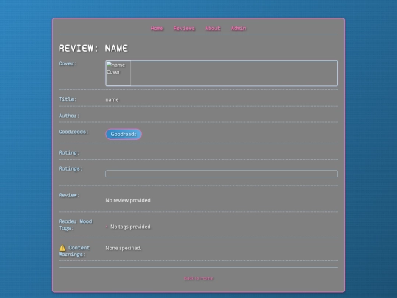Click the empty Ratings bar
Image resolution: width=397 pixels, height=298 pixels.
(x=221, y=174)
